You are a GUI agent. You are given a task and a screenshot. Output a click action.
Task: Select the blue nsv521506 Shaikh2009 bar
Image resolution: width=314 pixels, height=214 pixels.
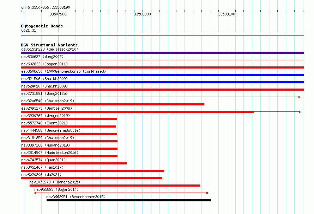click(162, 82)
